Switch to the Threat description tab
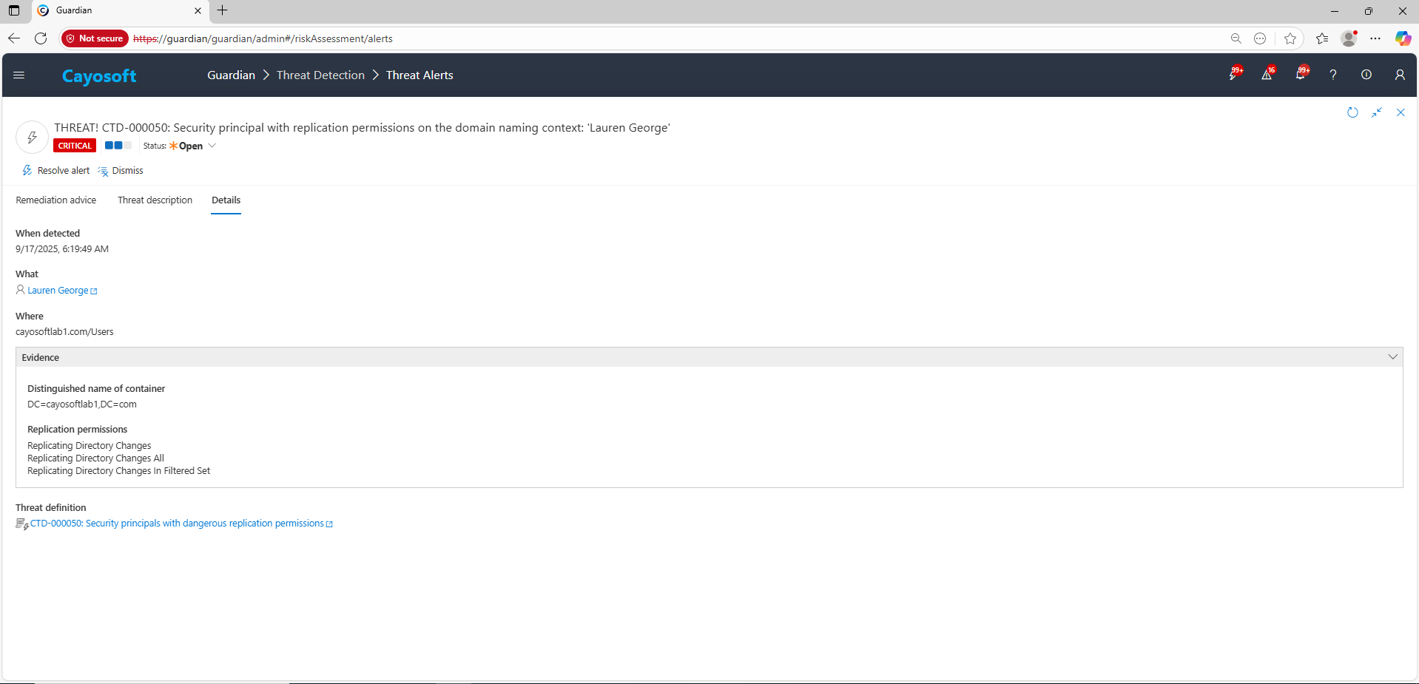 155,200
